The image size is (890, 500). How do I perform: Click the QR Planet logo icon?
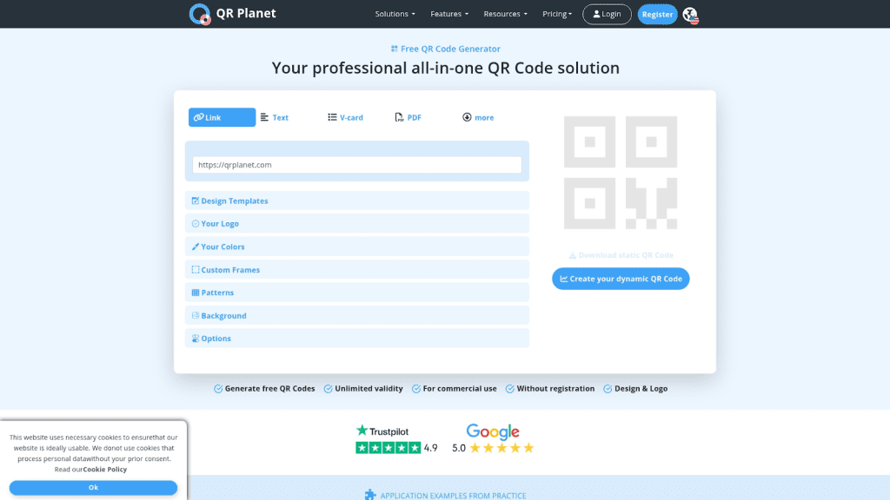pyautogui.click(x=200, y=14)
